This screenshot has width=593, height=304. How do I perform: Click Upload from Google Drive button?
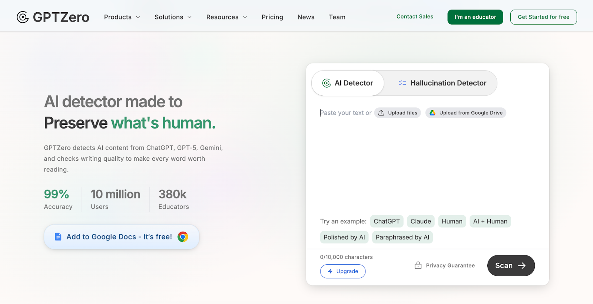point(466,113)
